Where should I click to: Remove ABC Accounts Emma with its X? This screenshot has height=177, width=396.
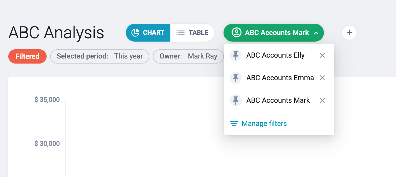point(322,78)
